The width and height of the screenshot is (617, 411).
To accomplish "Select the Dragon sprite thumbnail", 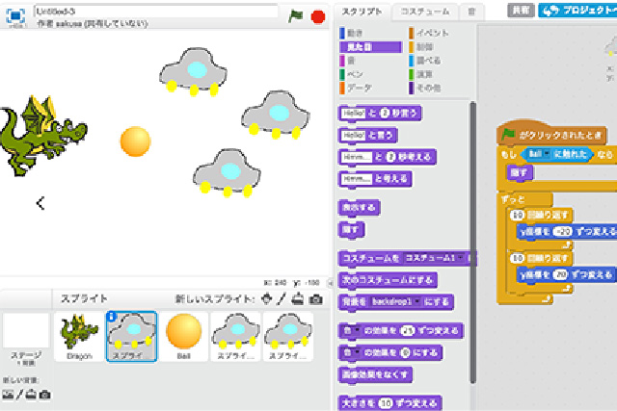I will point(79,336).
